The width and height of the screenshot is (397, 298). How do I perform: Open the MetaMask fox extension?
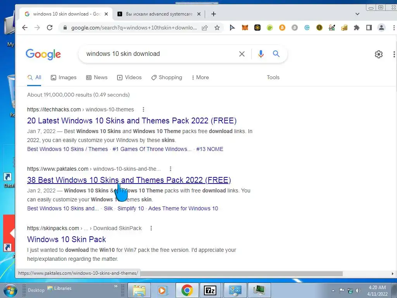click(245, 28)
